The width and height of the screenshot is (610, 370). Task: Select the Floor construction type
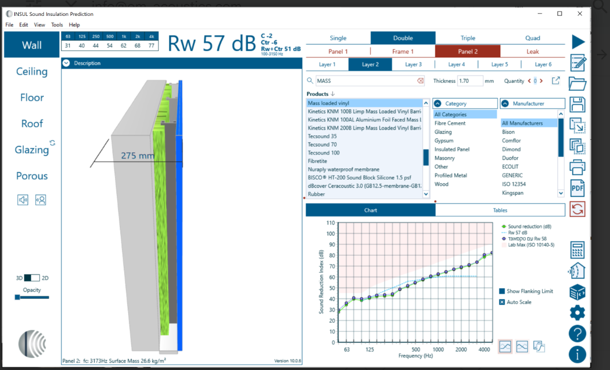click(32, 98)
